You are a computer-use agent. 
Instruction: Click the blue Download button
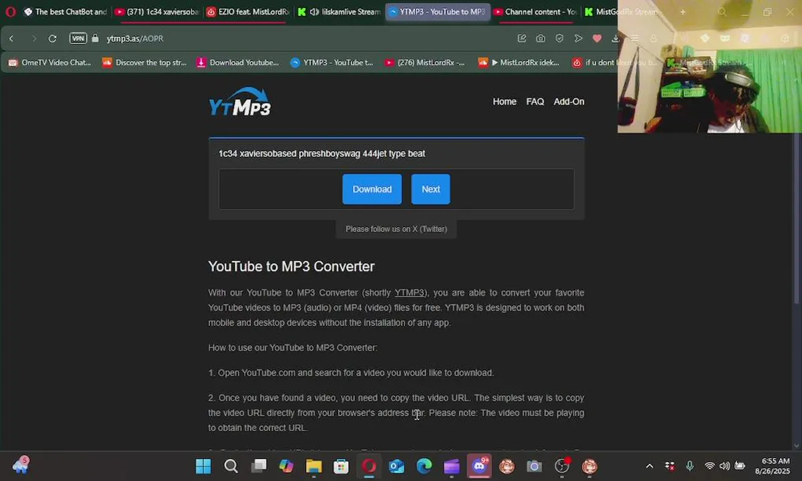[372, 189]
